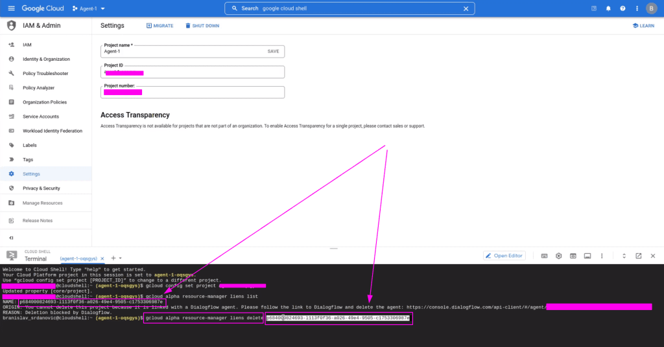Open the new-tab dropdown arrow in Cloud Shell
This screenshot has width=664, height=347.
coord(120,258)
